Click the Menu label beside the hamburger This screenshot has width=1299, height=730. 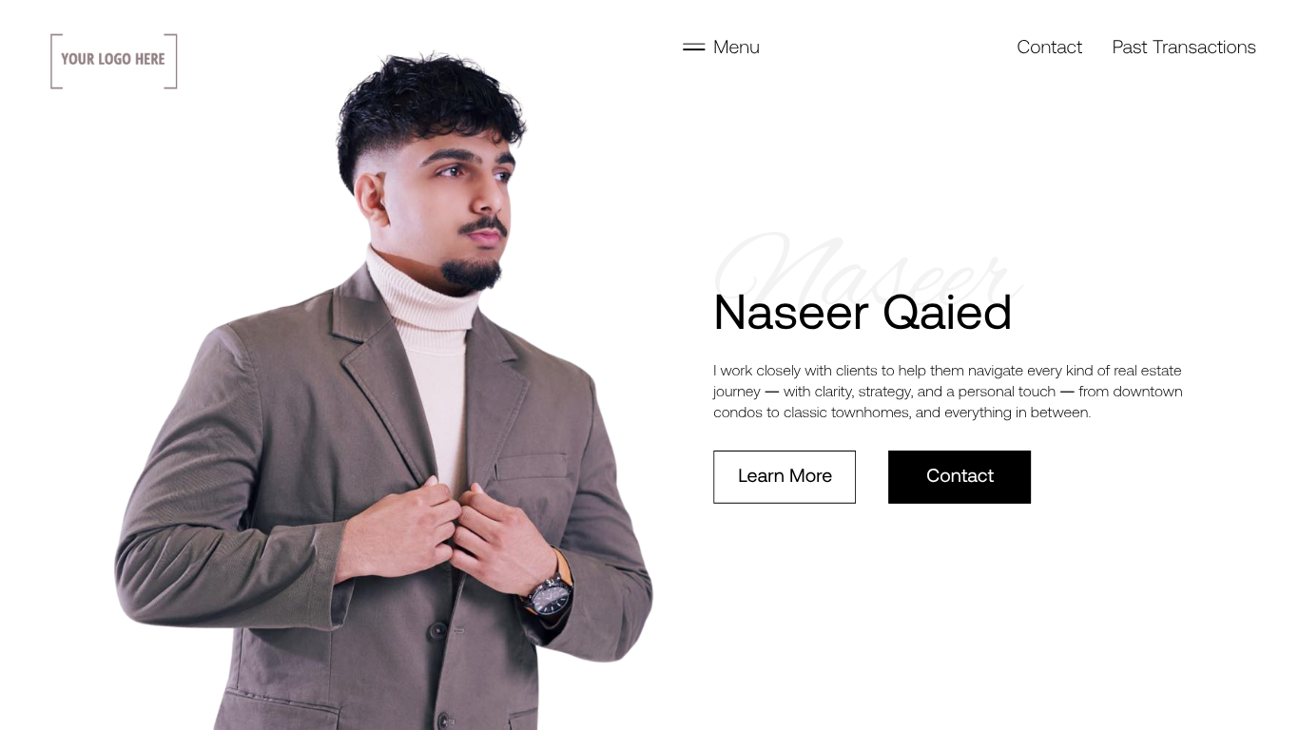coord(736,47)
